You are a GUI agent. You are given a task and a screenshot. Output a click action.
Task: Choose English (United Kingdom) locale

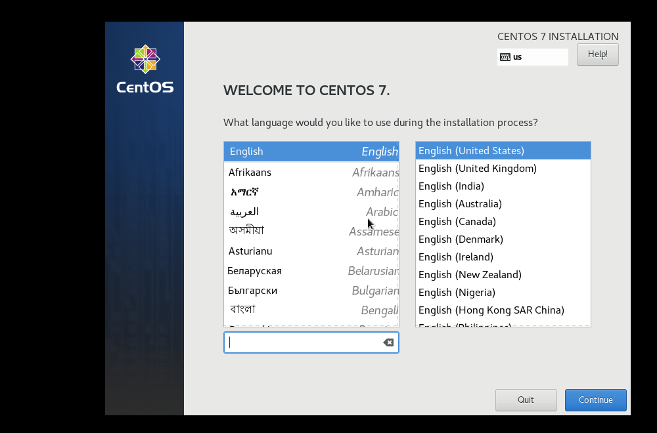coord(503,169)
